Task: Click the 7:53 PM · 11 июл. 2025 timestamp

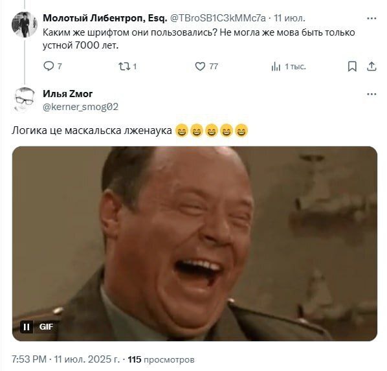Action: coord(65,359)
